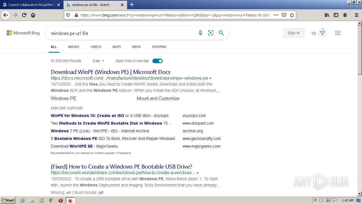This screenshot has width=362, height=204.
Task: Open Bing settings hamburger menu
Action: 337,33
